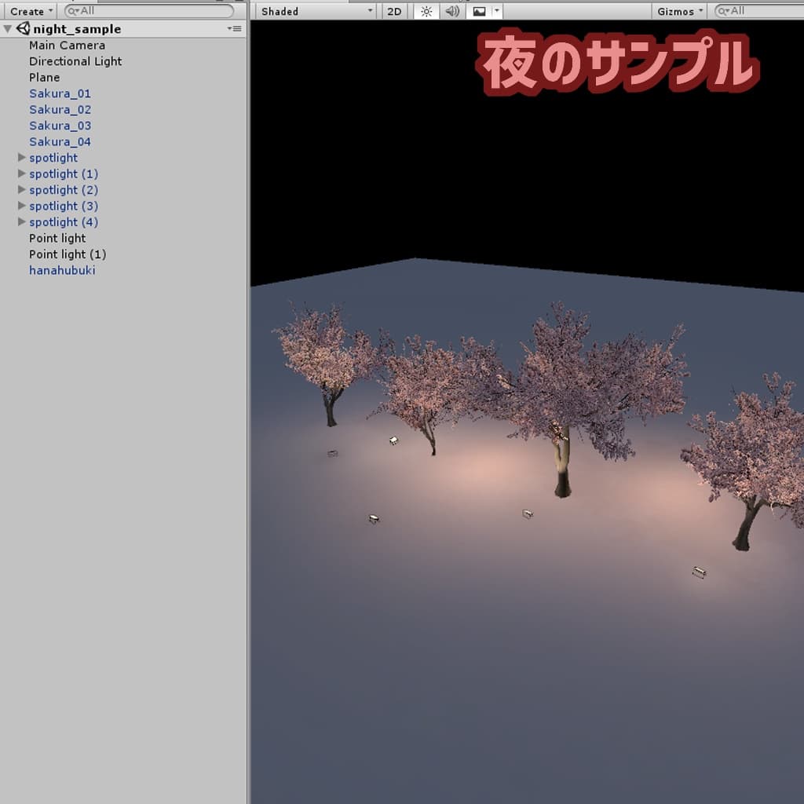
Task: Expand spotlight (3) in hierarchy
Action: pyautogui.click(x=22, y=206)
